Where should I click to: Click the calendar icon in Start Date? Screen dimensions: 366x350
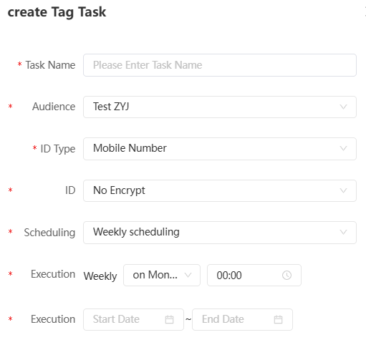click(169, 319)
